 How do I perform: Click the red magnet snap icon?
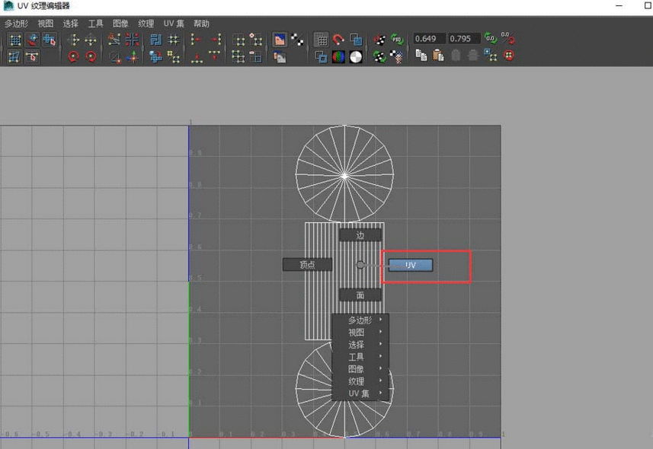coord(338,40)
